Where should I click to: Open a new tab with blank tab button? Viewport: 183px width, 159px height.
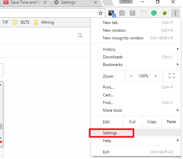pos(108,3)
